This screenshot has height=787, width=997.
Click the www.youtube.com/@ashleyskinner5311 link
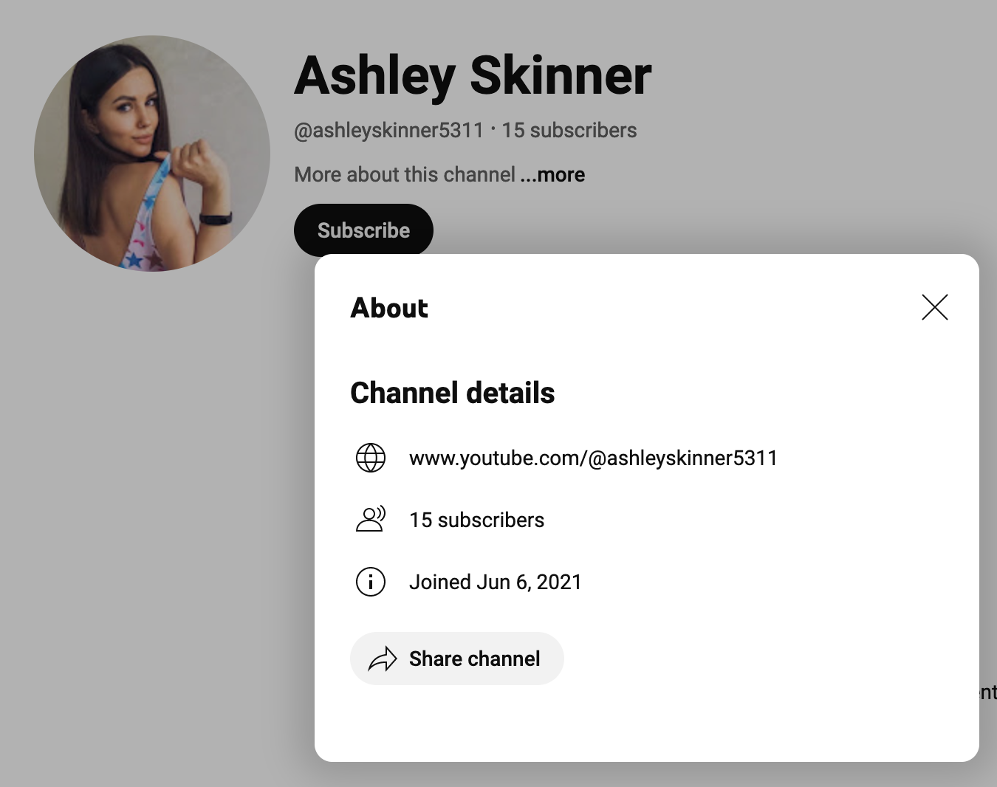click(593, 458)
